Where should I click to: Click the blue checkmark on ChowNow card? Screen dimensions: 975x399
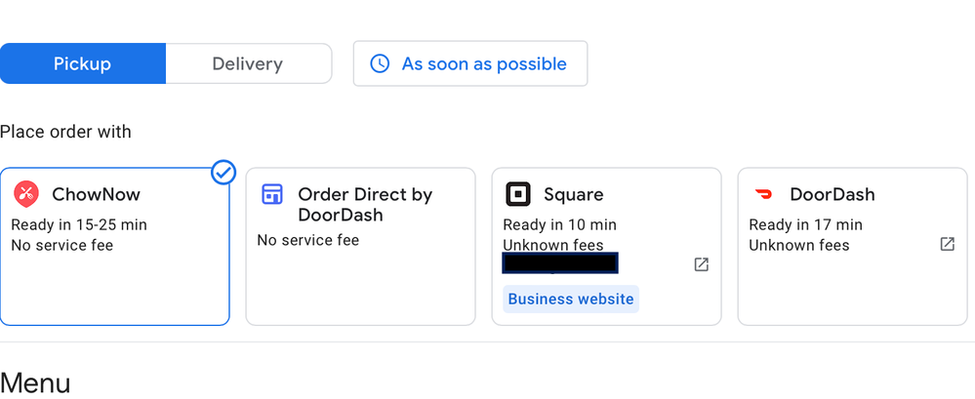223,174
